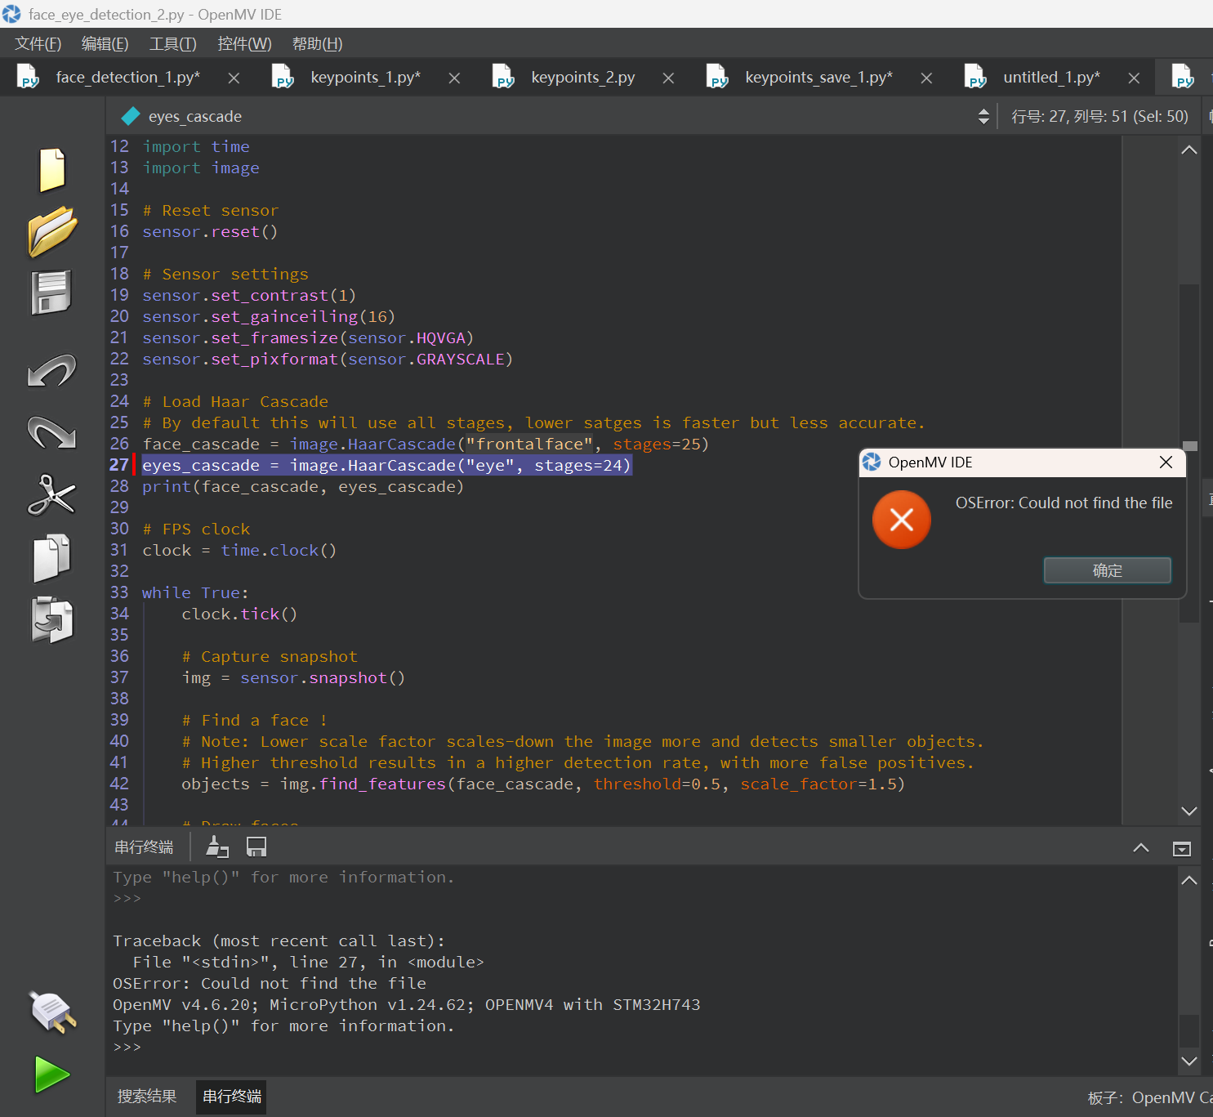
Task: Close the untitled_1.py tab
Action: click(1134, 78)
